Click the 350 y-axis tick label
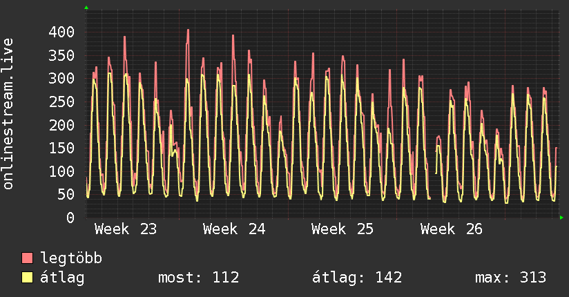Viewport: 569px width, 297px height. click(x=61, y=55)
